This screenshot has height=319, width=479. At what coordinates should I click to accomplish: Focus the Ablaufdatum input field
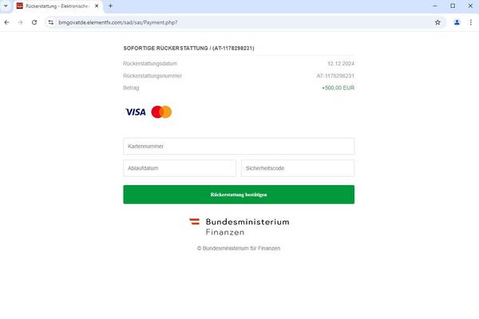(180, 168)
